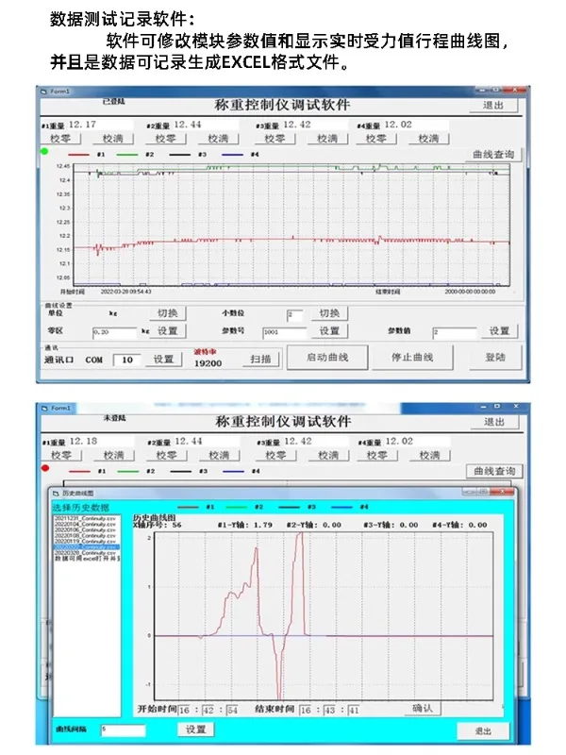Click 结束时间 hour field showing 16
Viewport: 566px width, 755px height.
tap(306, 711)
